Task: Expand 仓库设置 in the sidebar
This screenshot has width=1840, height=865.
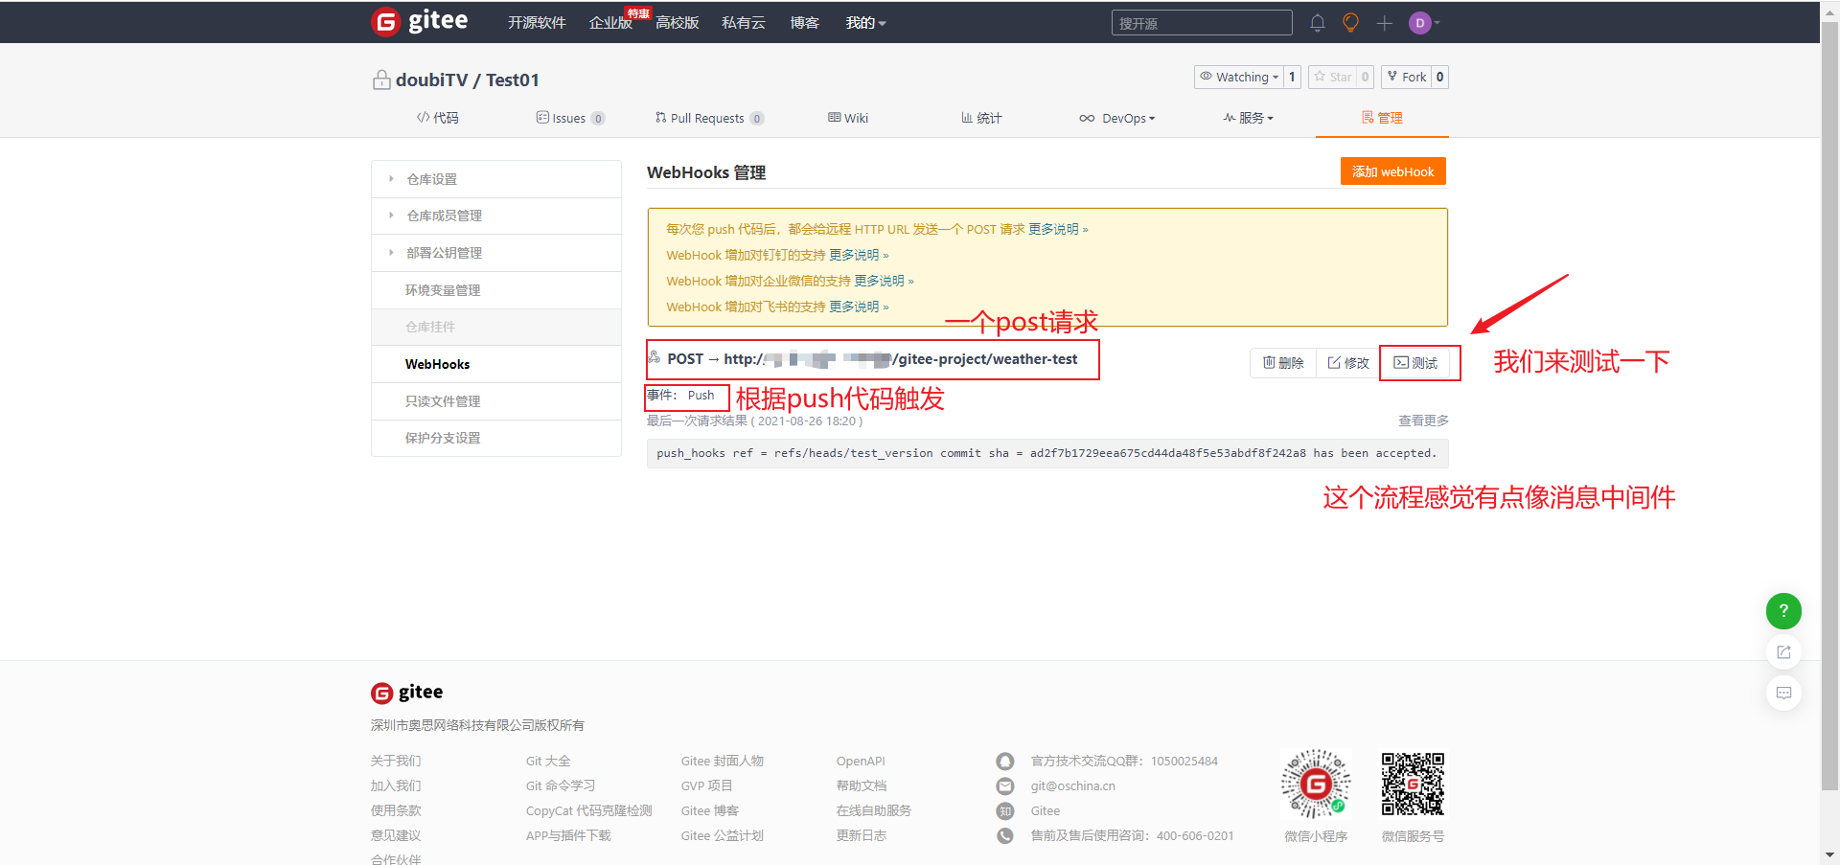Action: coord(431,179)
